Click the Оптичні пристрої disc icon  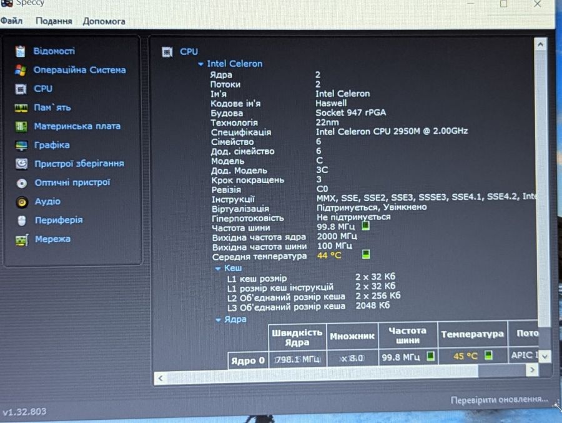[x=22, y=183]
